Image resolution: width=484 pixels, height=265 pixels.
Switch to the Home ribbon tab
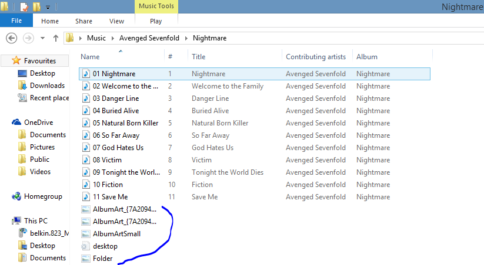50,21
